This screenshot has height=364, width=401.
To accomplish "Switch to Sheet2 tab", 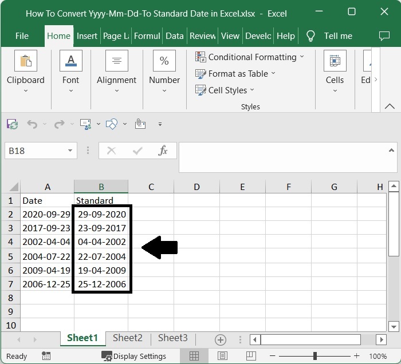I will pos(127,338).
